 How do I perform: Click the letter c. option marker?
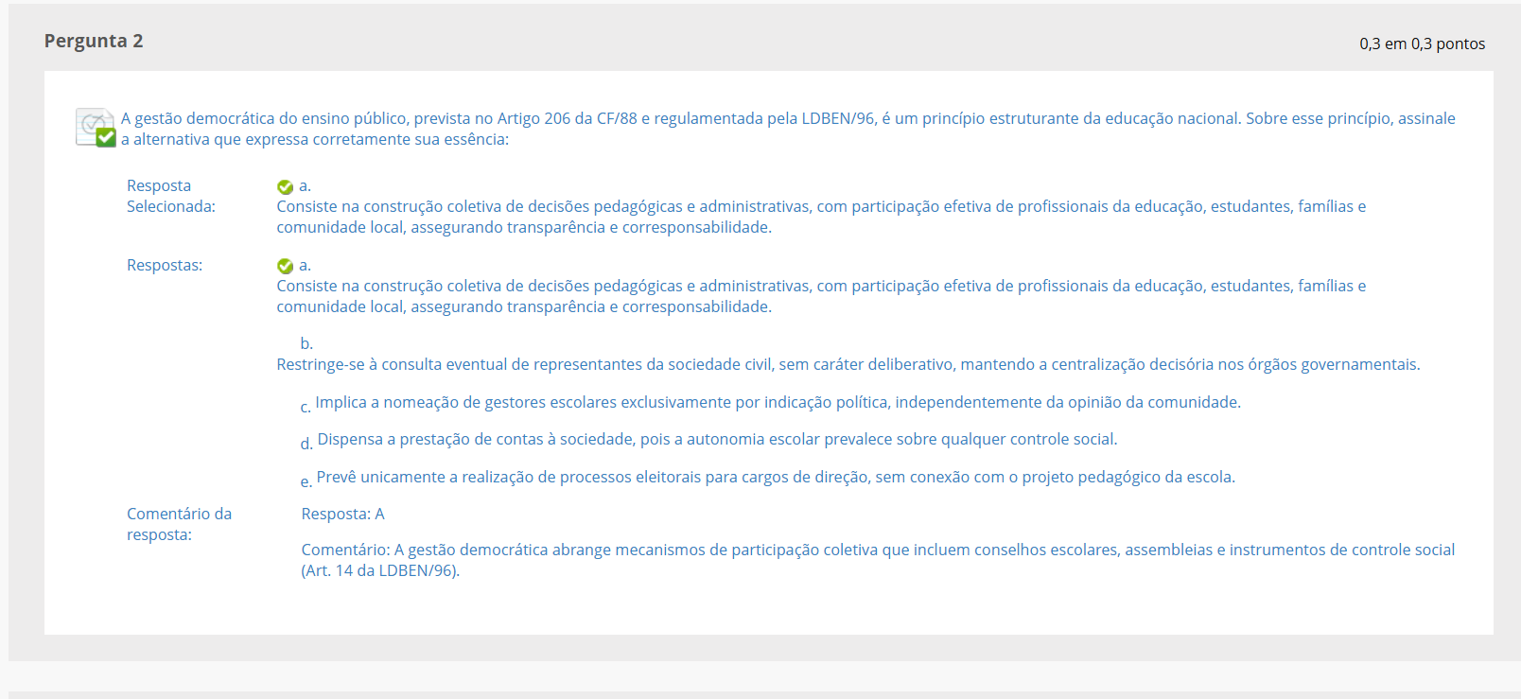306,407
